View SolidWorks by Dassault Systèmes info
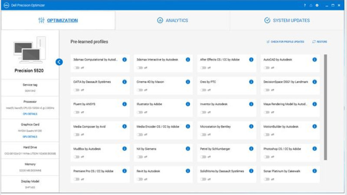 (x=251, y=171)
